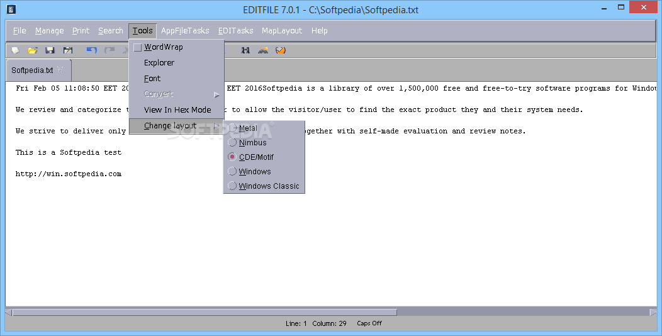Open the Print menu

point(81,30)
